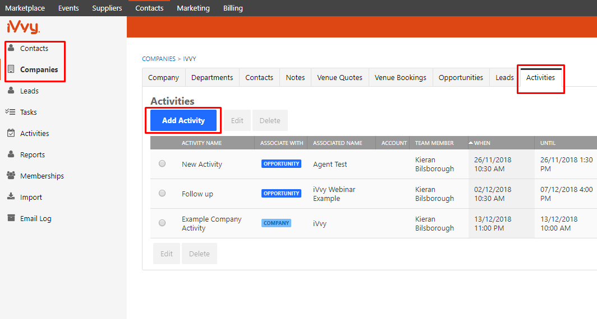Open Contacts in the sidebar

[34, 48]
